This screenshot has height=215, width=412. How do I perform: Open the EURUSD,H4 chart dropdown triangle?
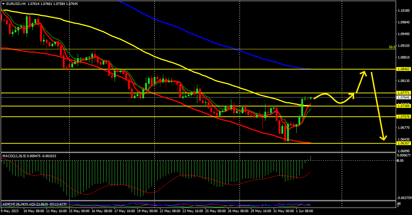coord(3,4)
